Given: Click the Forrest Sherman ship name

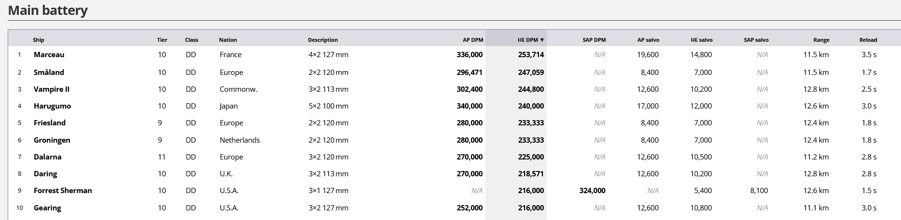Looking at the screenshot, I should [63, 191].
